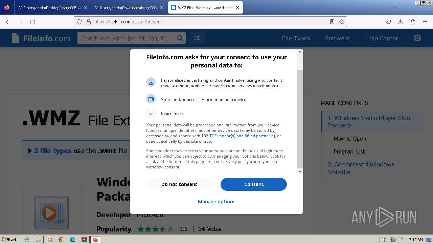
Task: Open Firefox taskbar button
Action: click(x=95, y=240)
